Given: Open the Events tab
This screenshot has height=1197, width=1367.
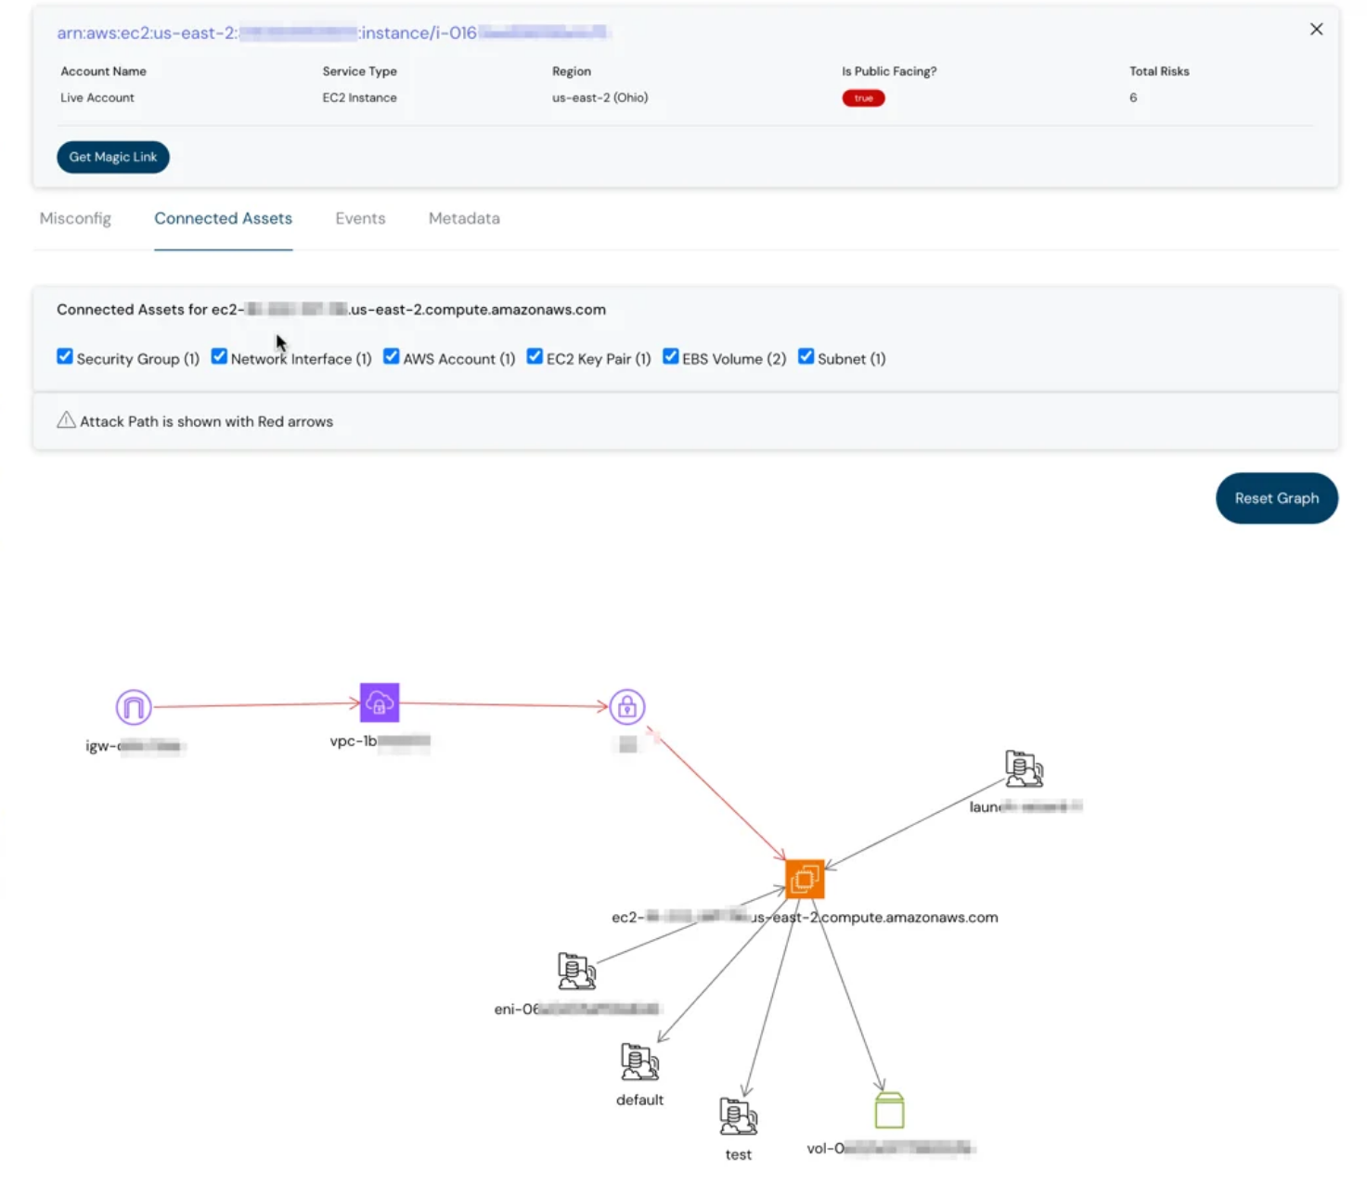Looking at the screenshot, I should (x=360, y=218).
